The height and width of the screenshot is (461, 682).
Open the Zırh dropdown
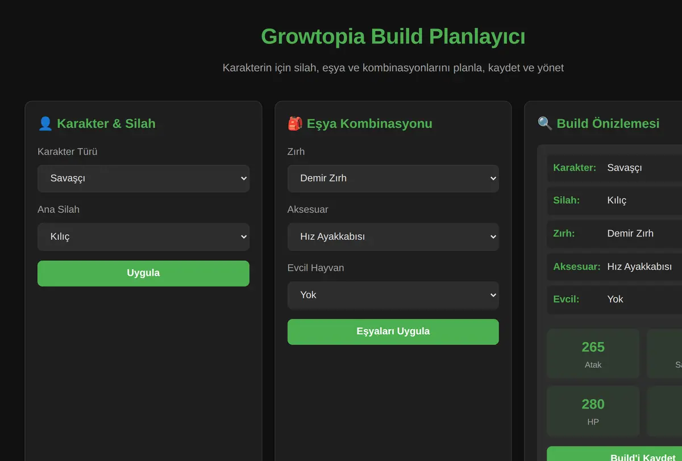click(x=393, y=178)
